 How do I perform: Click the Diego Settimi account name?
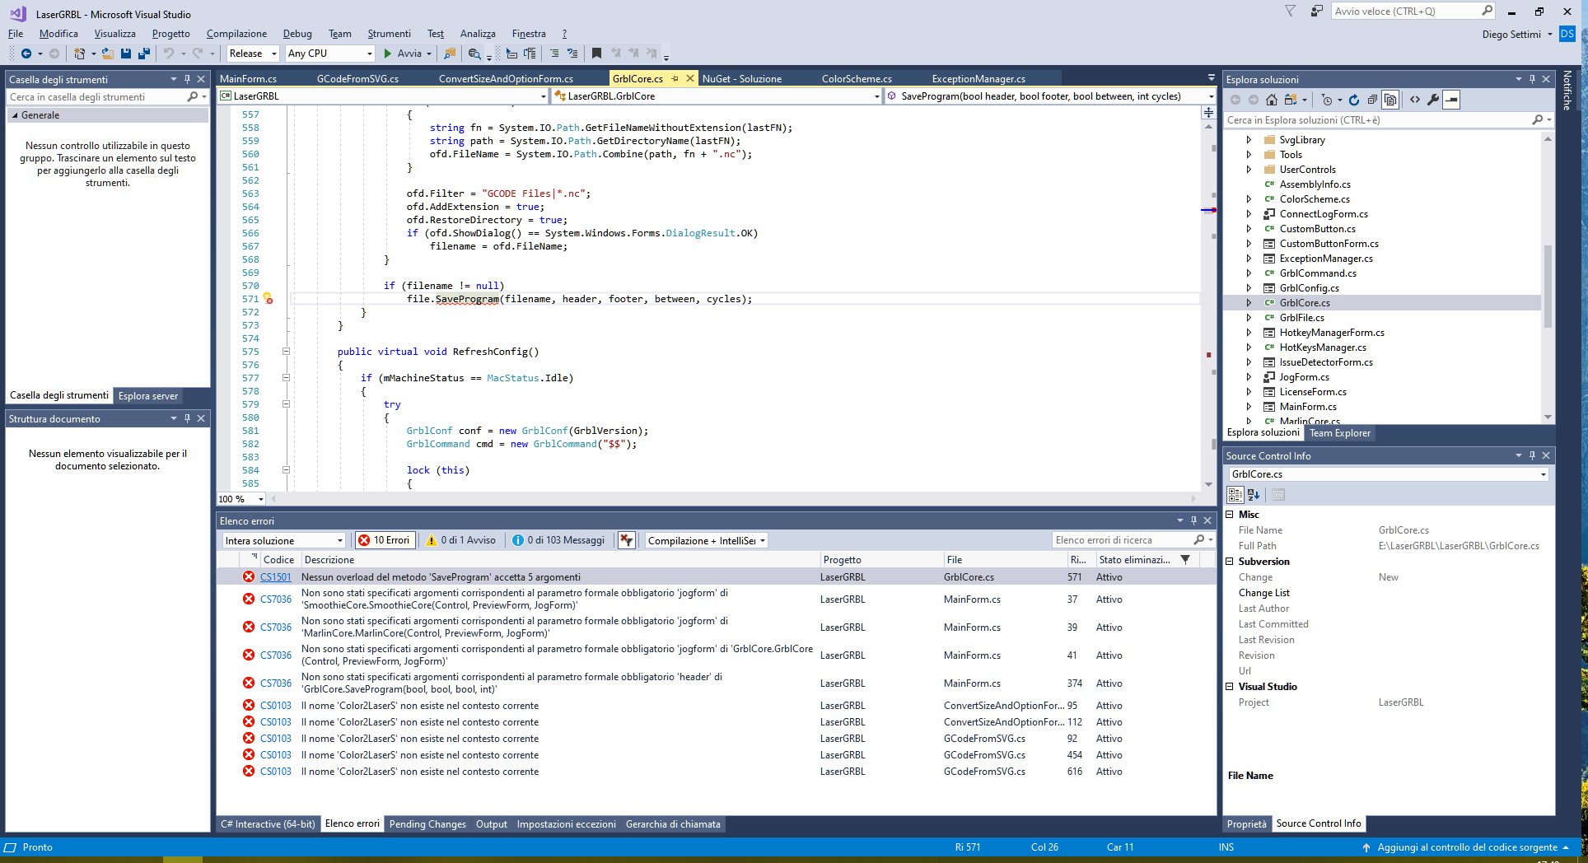click(x=1511, y=34)
